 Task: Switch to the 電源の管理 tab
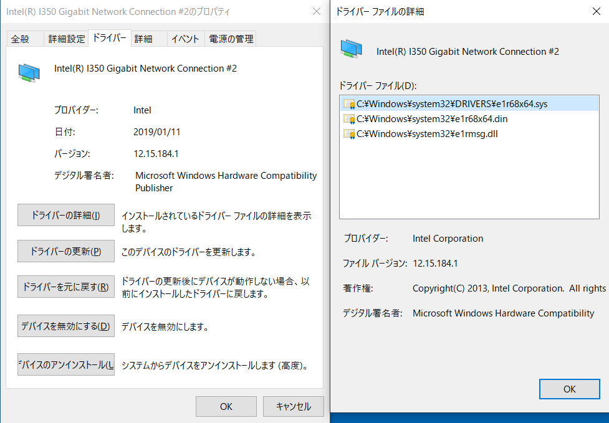[230, 38]
